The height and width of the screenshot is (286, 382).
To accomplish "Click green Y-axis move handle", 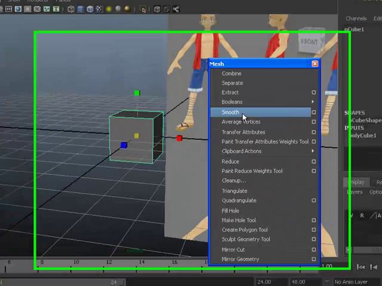I will (137, 93).
